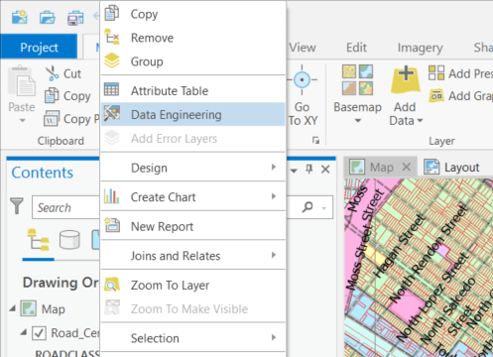The height and width of the screenshot is (357, 493).
Task: Choose Zoom To Layer in context menu
Action: tap(193, 285)
